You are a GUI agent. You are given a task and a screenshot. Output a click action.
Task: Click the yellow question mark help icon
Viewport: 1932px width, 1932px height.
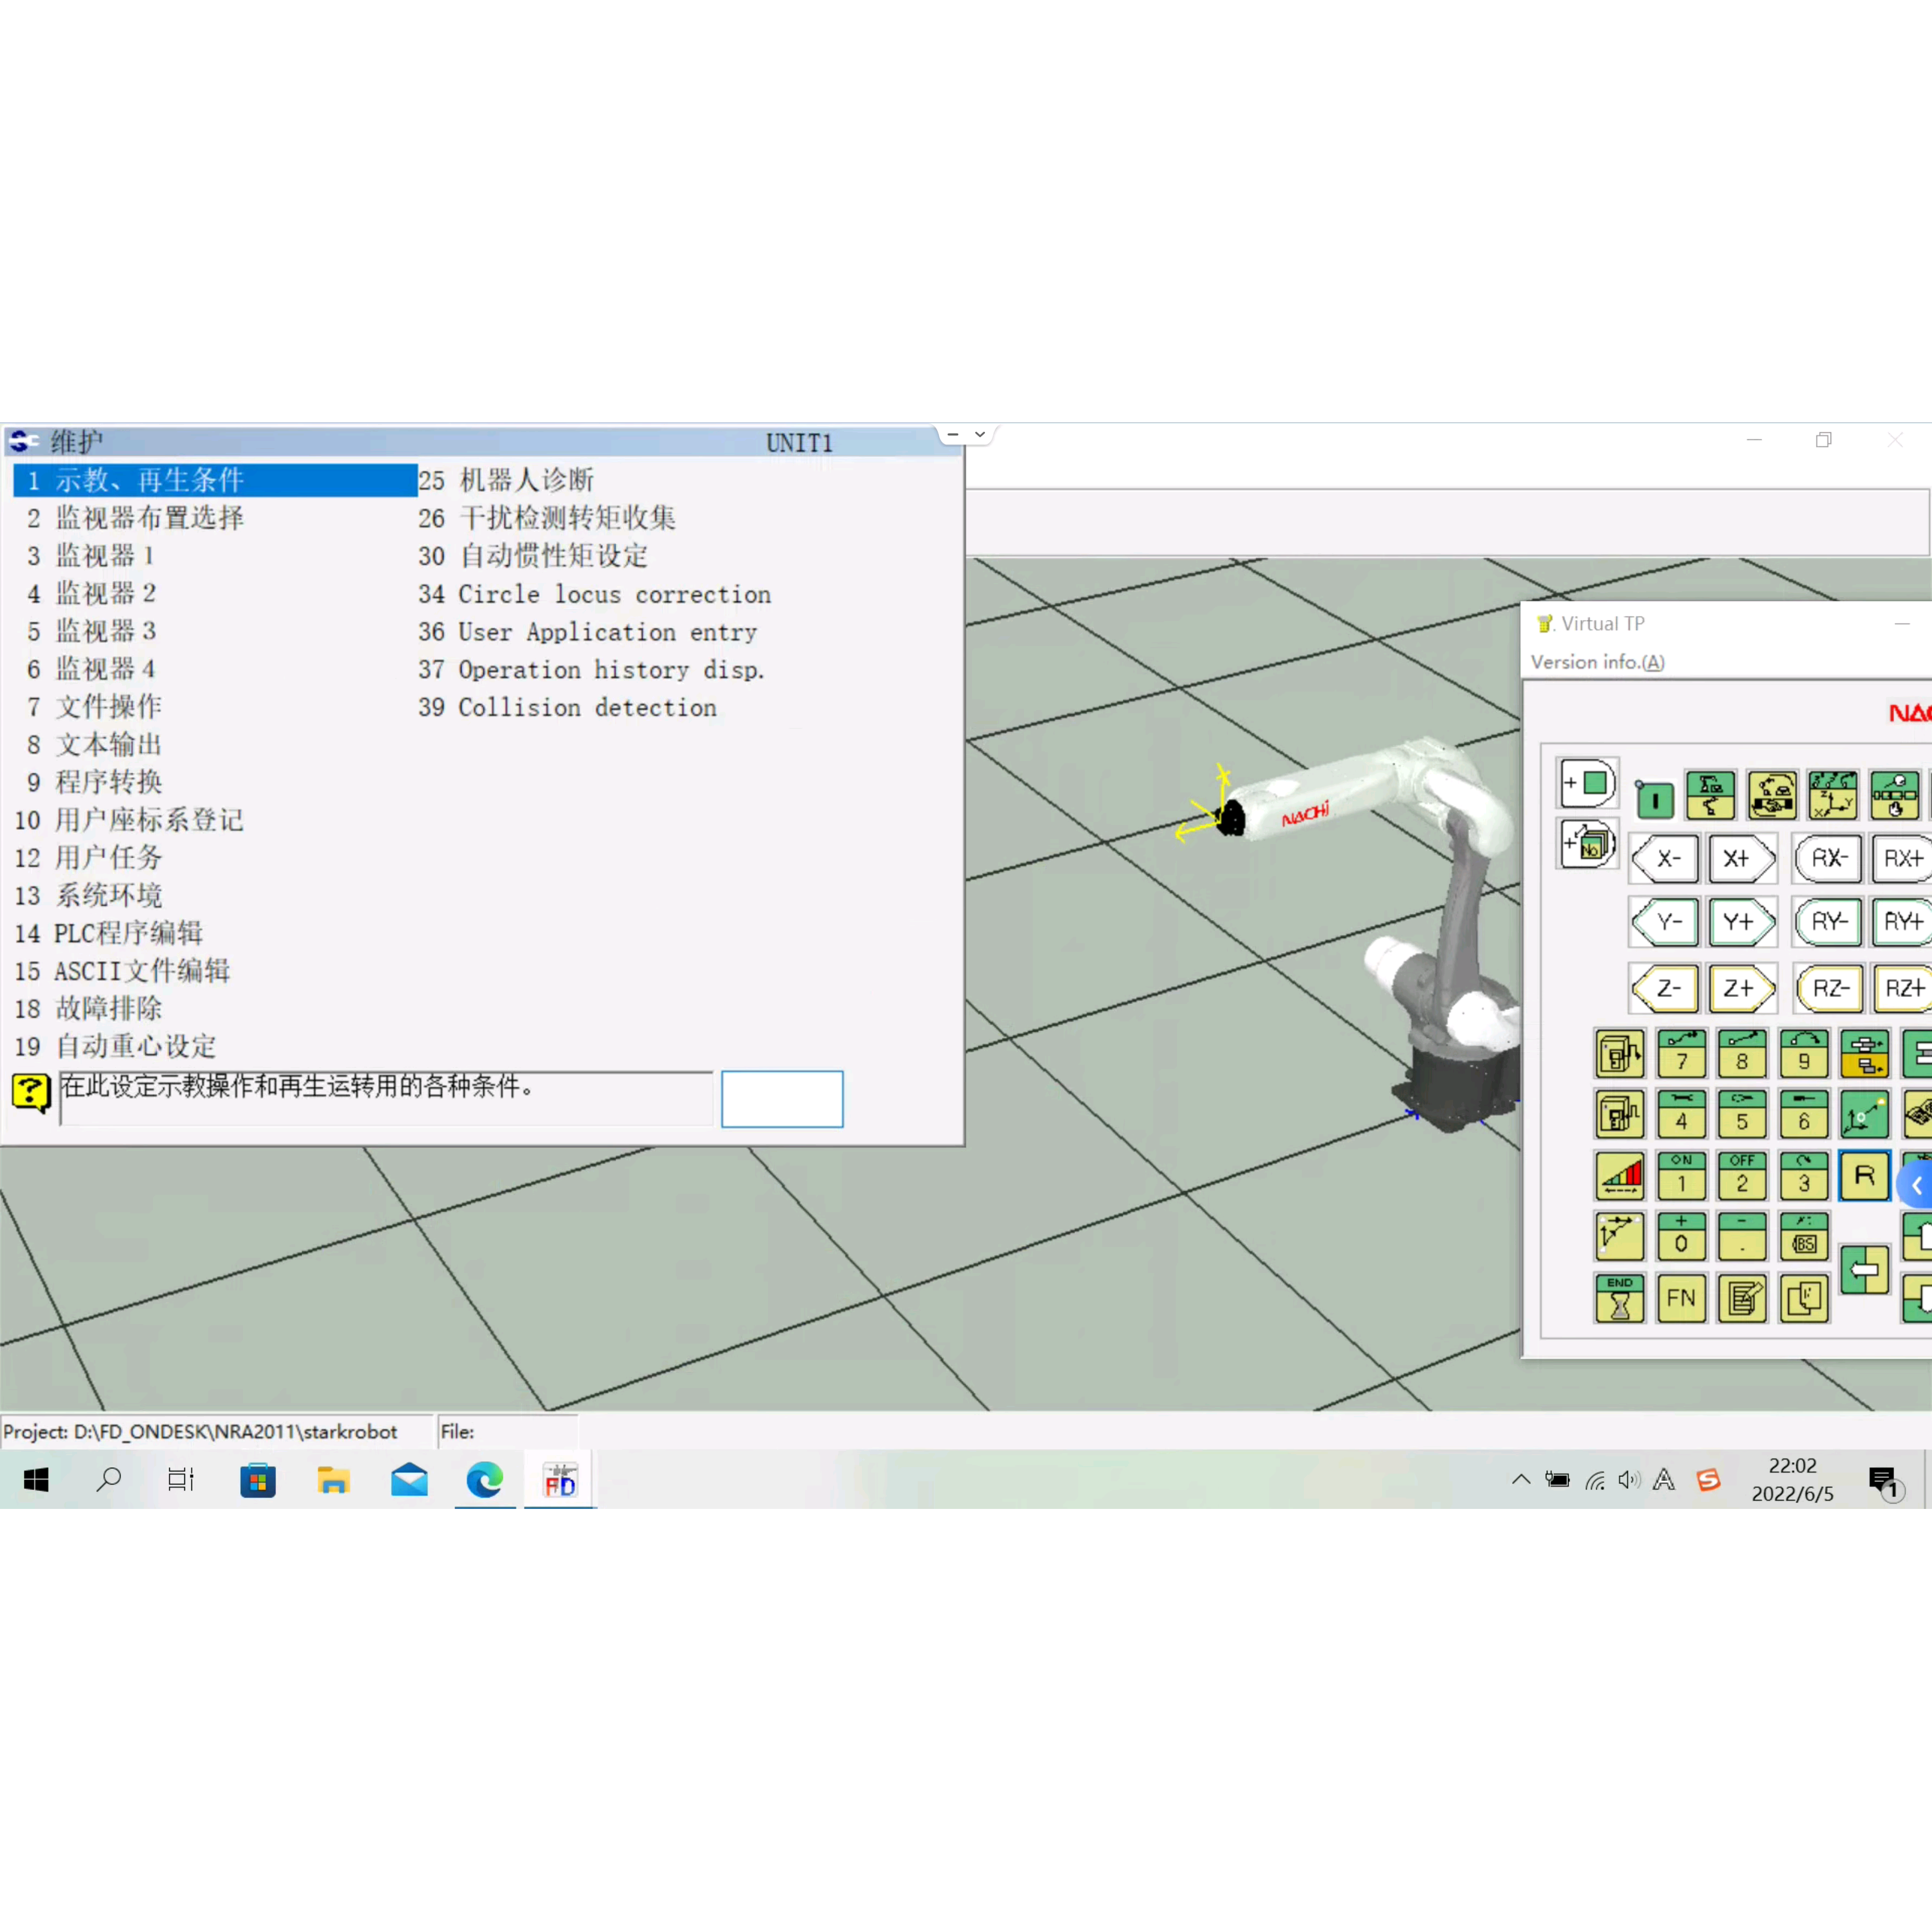31,1092
